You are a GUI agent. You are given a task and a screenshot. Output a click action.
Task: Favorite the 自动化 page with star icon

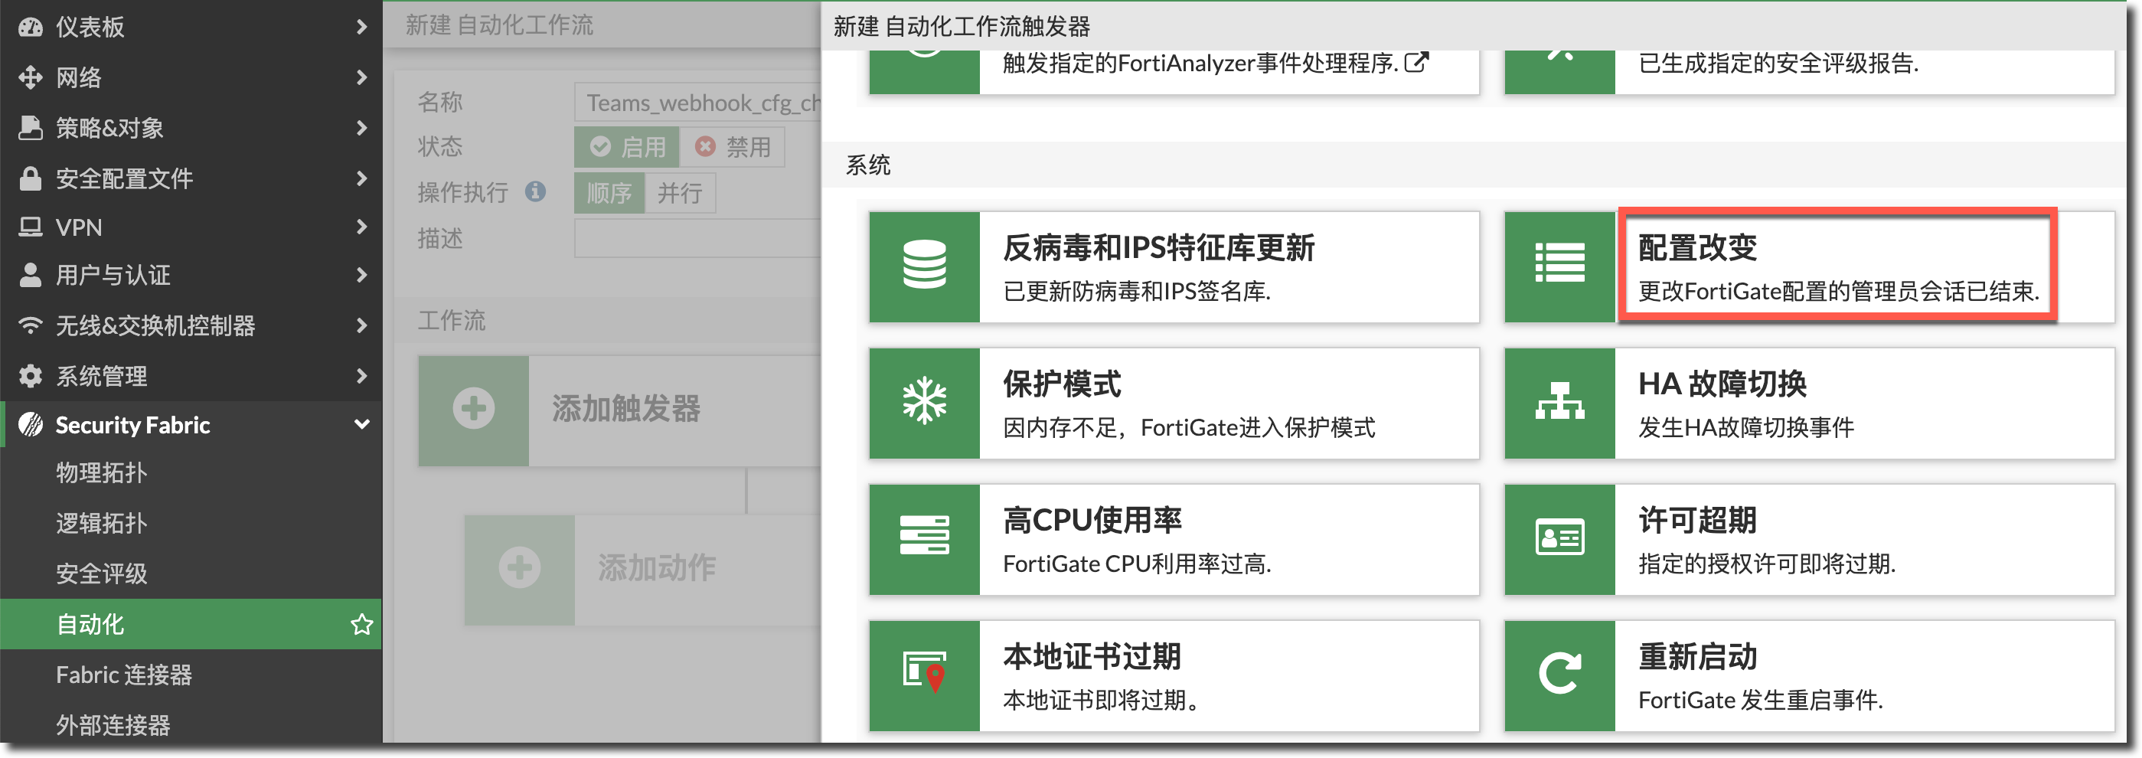pyautogui.click(x=361, y=624)
